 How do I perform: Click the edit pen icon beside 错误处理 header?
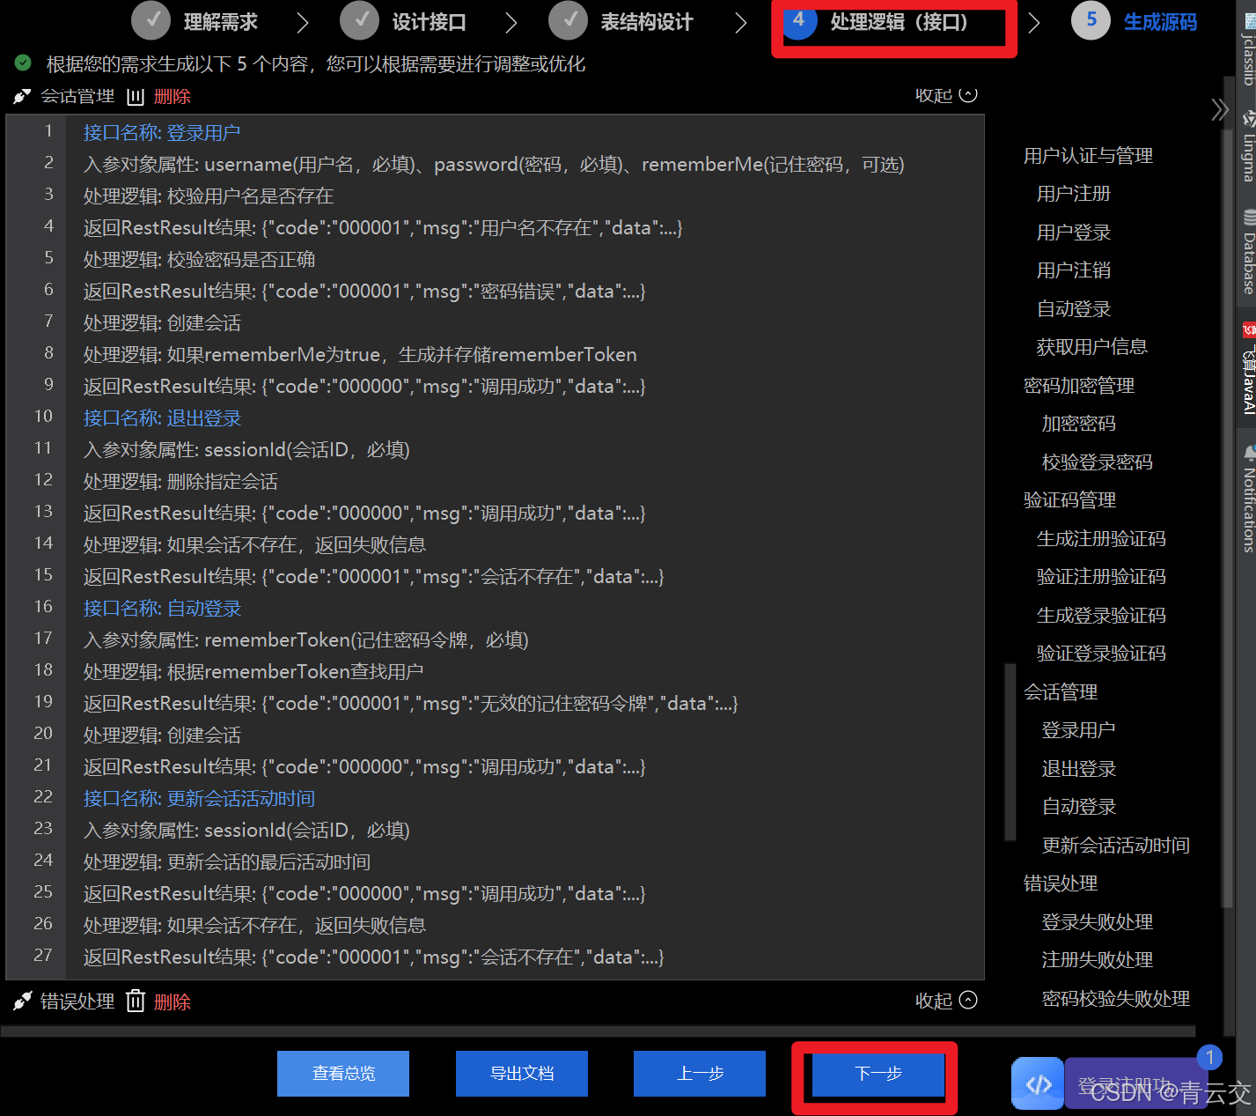pos(22,1001)
